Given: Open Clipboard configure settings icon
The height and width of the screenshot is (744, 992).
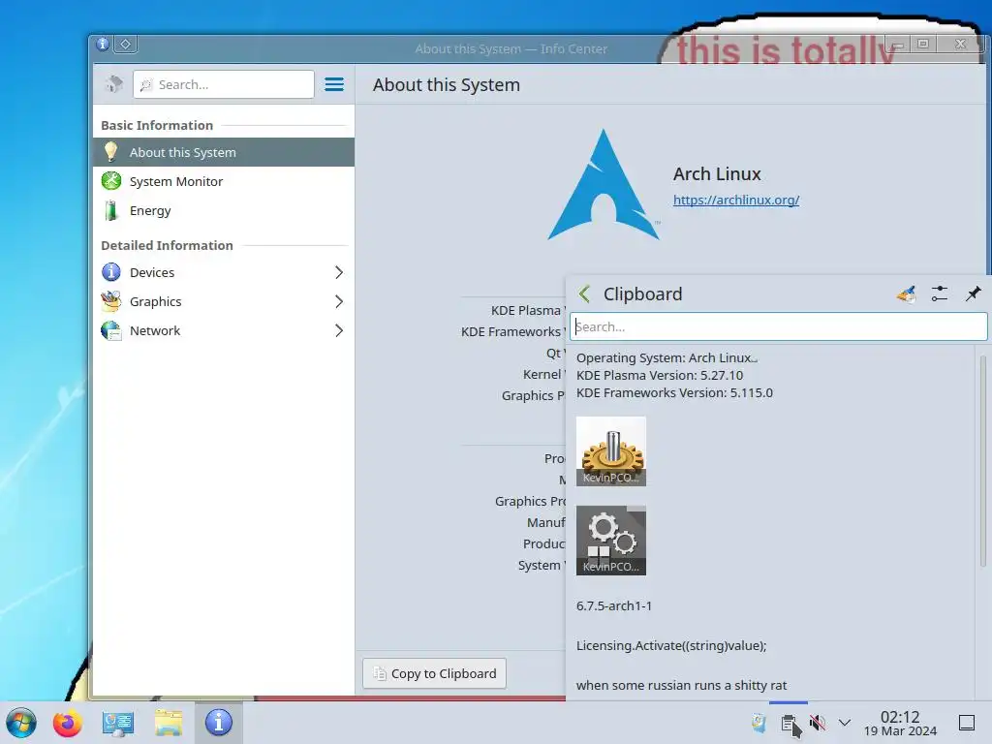Looking at the screenshot, I should (940, 294).
